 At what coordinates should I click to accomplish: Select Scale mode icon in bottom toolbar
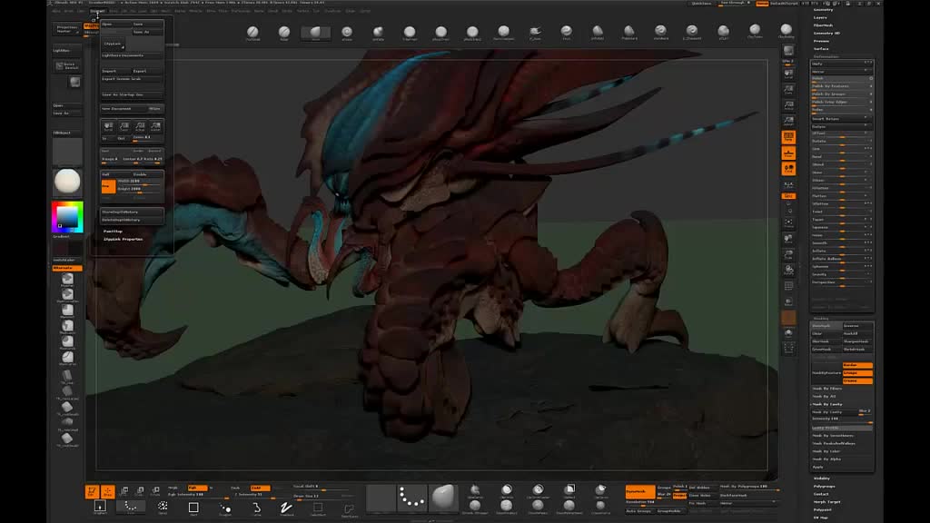pos(140,492)
